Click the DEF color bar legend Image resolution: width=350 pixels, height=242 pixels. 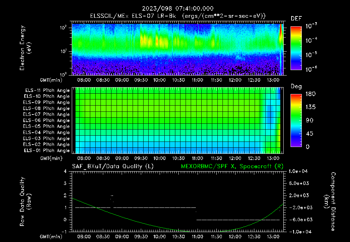(296, 48)
